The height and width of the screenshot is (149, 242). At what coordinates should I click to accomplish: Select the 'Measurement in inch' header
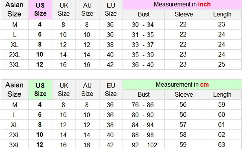(182, 5)
